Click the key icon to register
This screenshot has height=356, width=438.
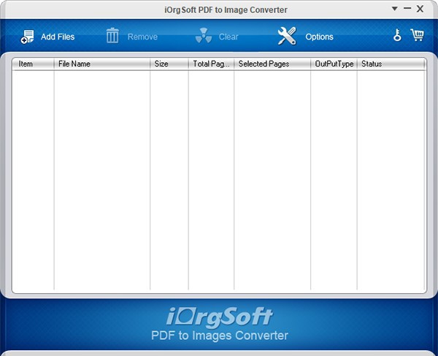tap(397, 35)
